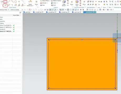121x94 pixels.
Task: Activate the Quick Extend tool
Action: (x=9, y=5)
